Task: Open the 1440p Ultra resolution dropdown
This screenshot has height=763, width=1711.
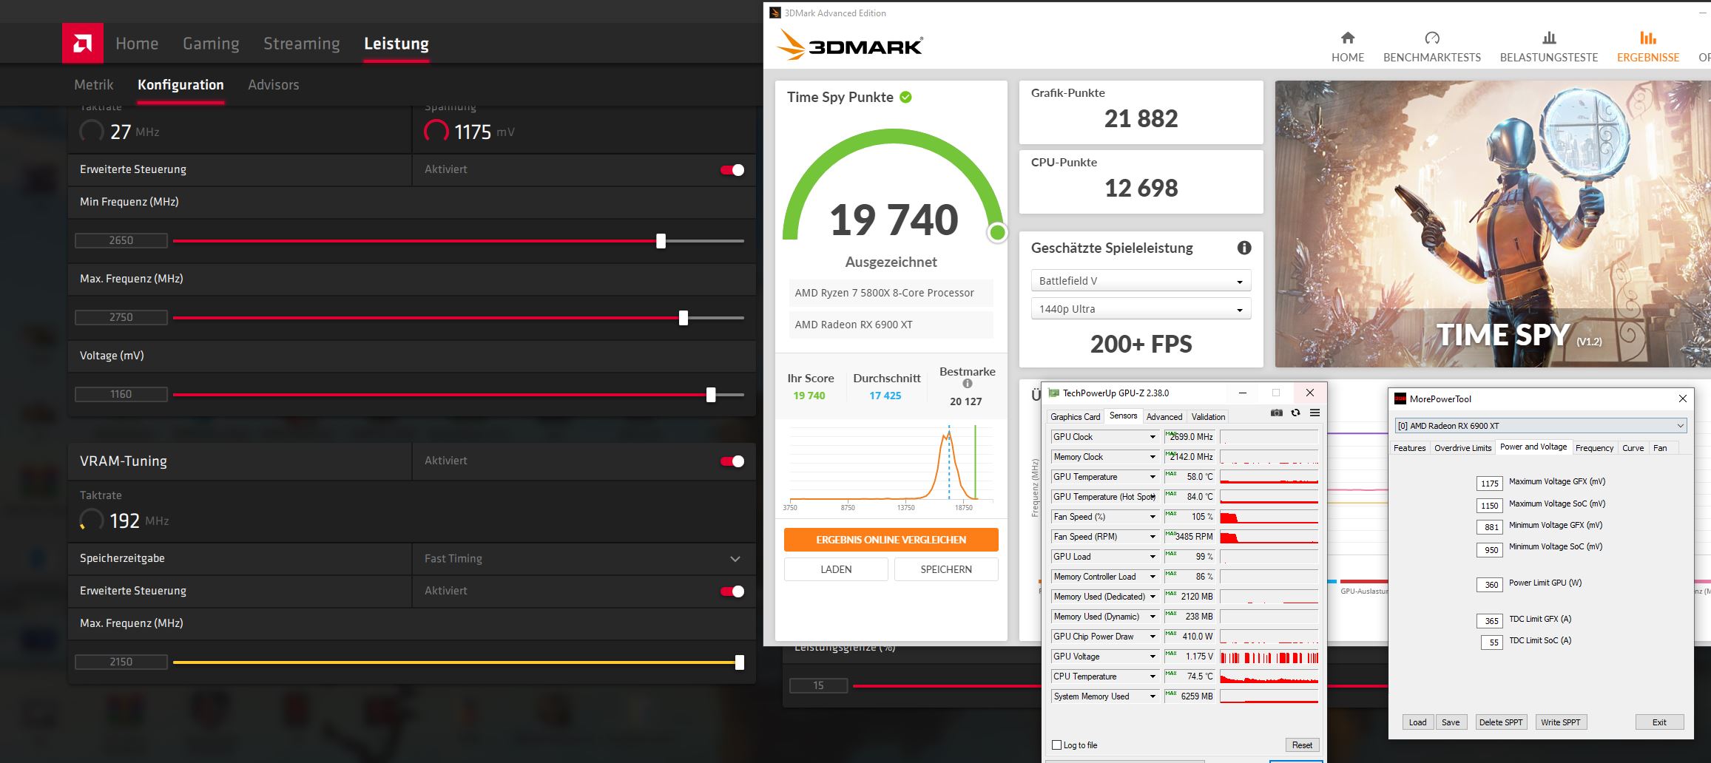Action: 1141,309
